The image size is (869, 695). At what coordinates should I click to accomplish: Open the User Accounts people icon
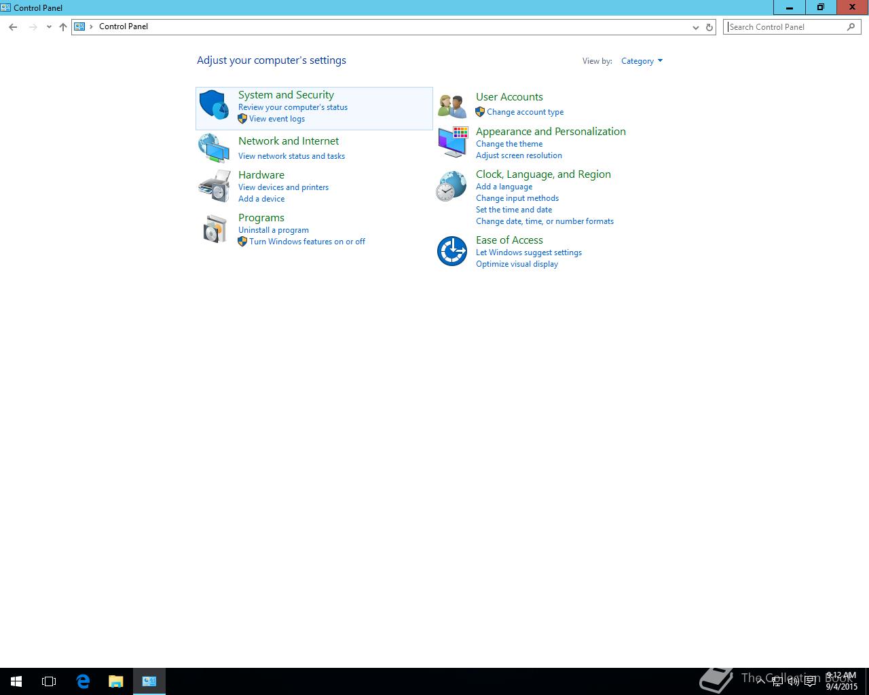click(x=452, y=105)
